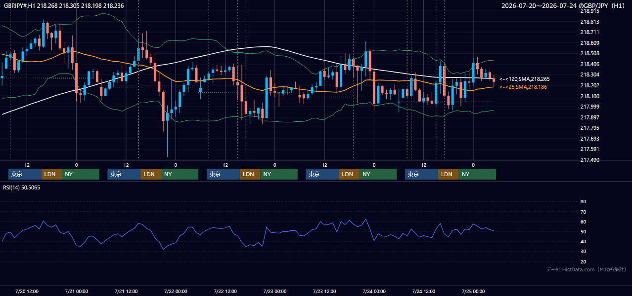The height and width of the screenshot is (296, 632).
Task: Select the 7/24 12:00 time label
Action: point(424,291)
